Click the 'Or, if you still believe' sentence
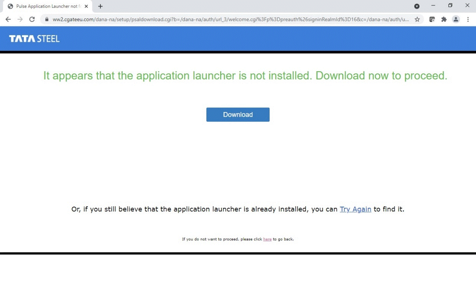Viewport: 476px width, 282px height. pyautogui.click(x=238, y=209)
